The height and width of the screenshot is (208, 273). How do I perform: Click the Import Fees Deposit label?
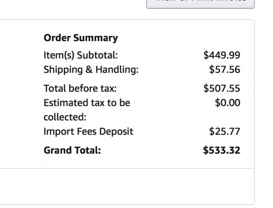coord(88,132)
